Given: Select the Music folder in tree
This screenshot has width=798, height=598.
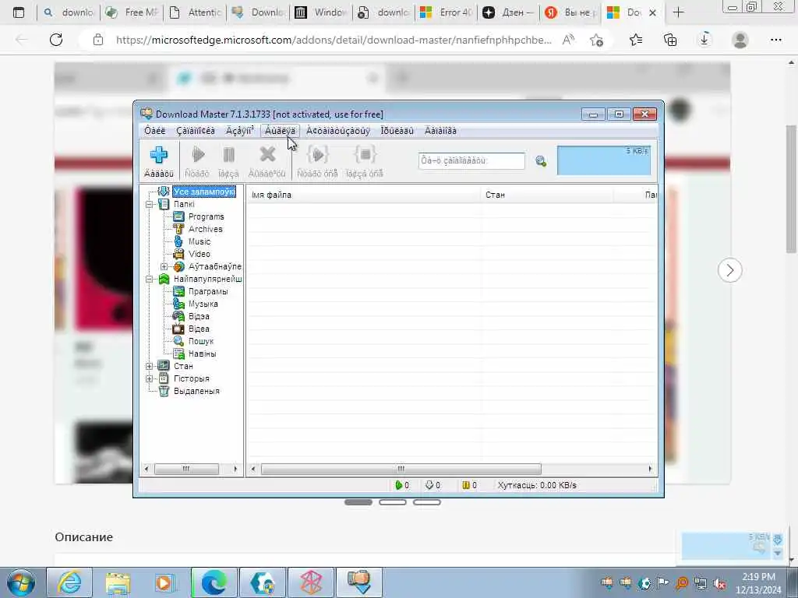Looking at the screenshot, I should pos(199,241).
